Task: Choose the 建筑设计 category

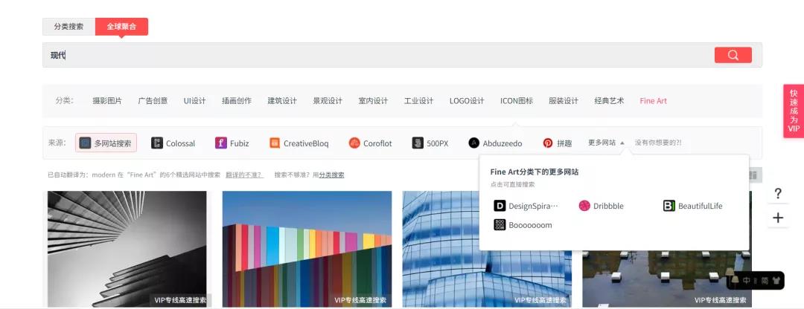Action: pyautogui.click(x=282, y=101)
